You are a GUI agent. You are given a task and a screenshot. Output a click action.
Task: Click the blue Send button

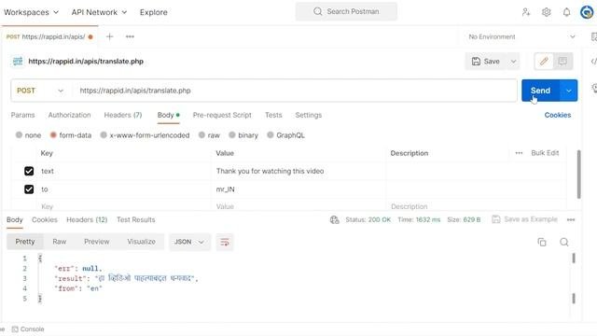click(540, 91)
